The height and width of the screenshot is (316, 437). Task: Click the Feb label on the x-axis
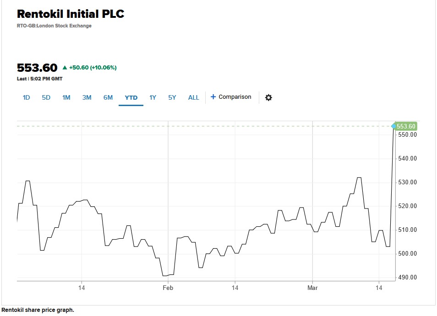point(168,288)
